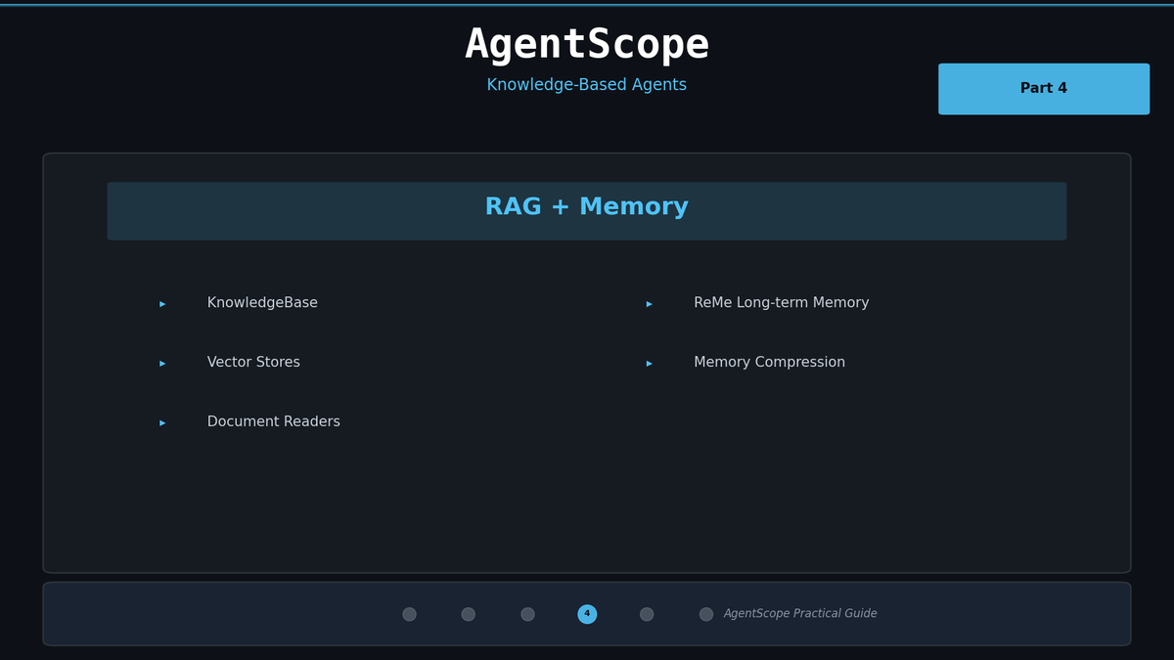The width and height of the screenshot is (1174, 660).
Task: Select the KnowledgeBase topic
Action: pos(262,302)
